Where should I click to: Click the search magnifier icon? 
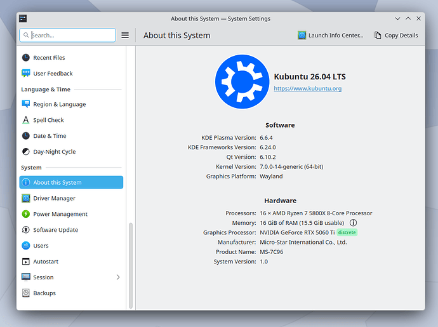coord(26,35)
